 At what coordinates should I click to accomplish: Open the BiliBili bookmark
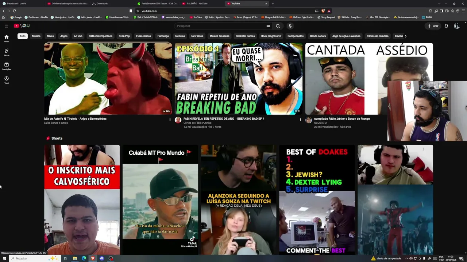click(427, 17)
